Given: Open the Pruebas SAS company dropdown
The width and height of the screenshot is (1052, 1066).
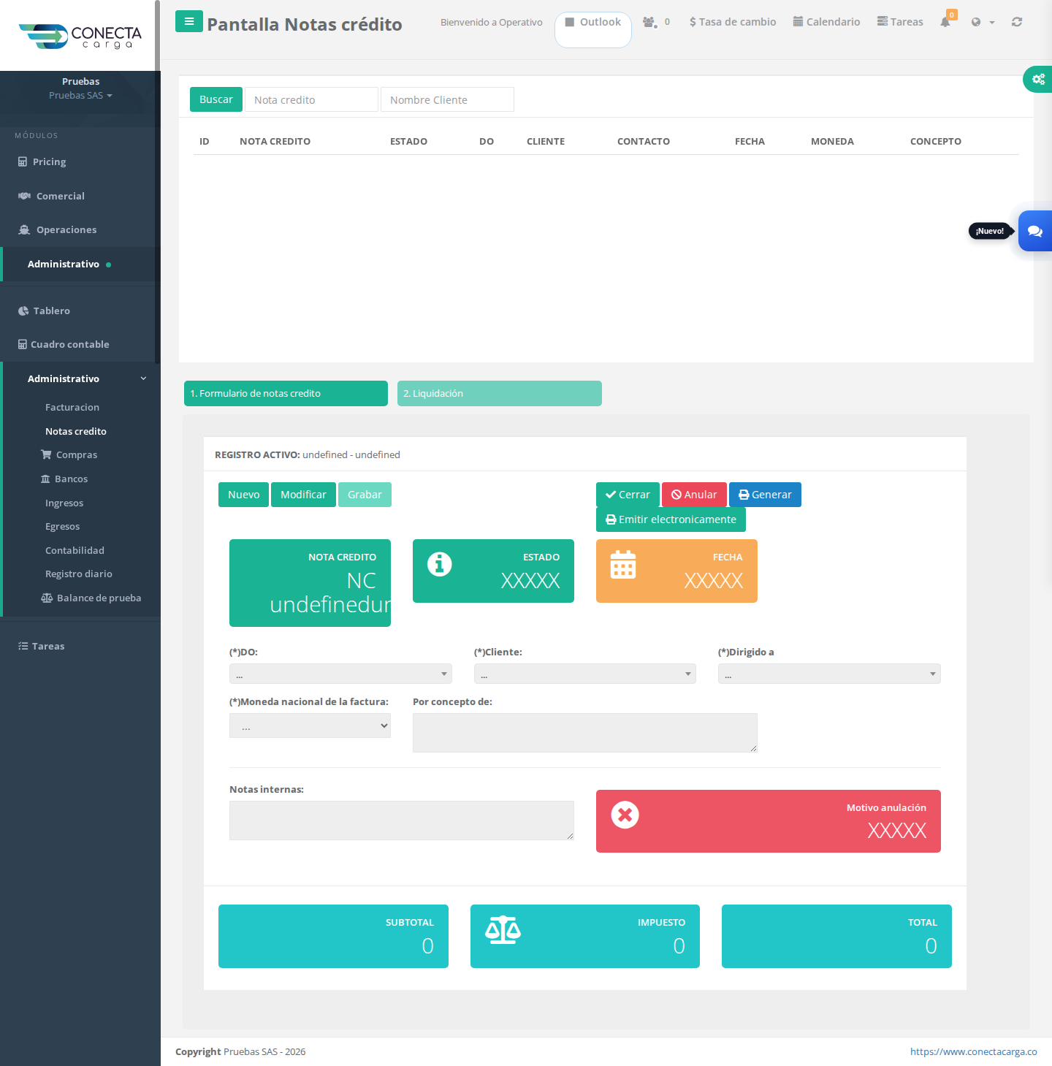Looking at the screenshot, I should click(80, 96).
